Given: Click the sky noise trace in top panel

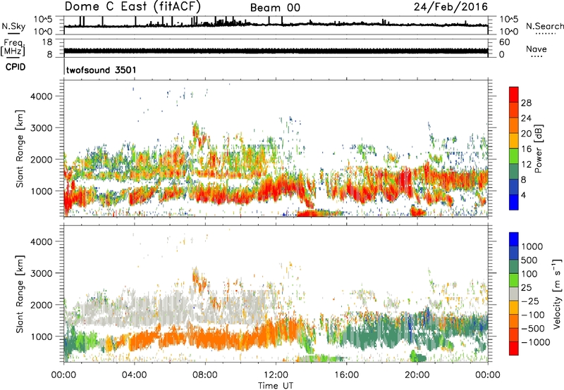Looking at the screenshot, I should coord(276,24).
